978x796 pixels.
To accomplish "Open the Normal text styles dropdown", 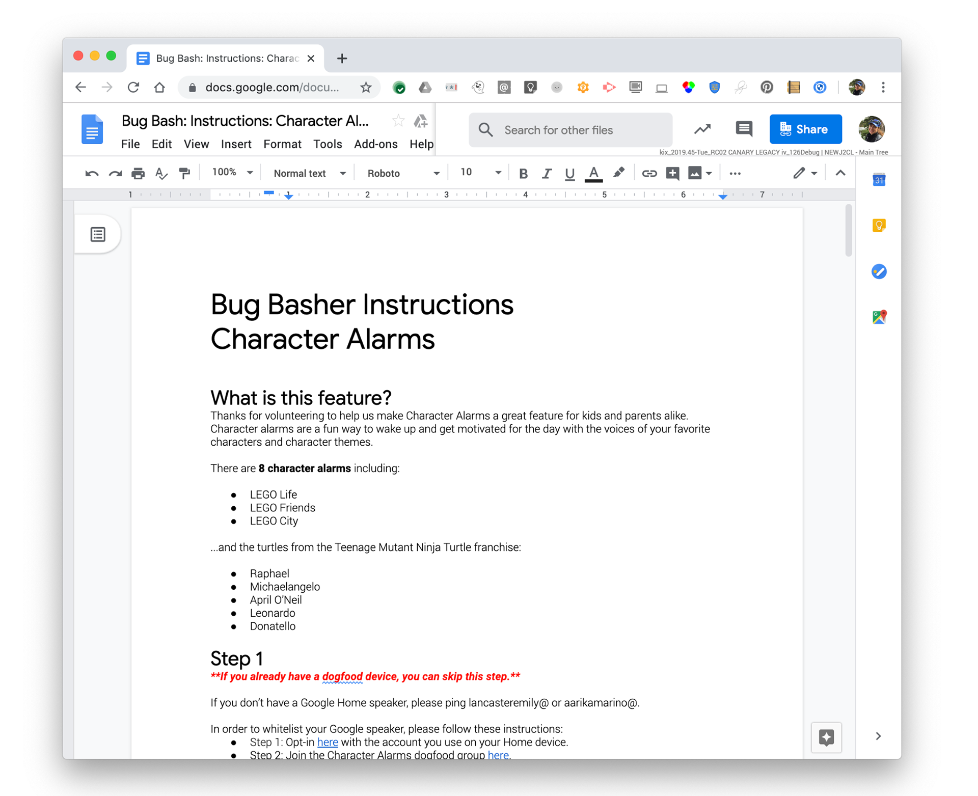I will [309, 174].
